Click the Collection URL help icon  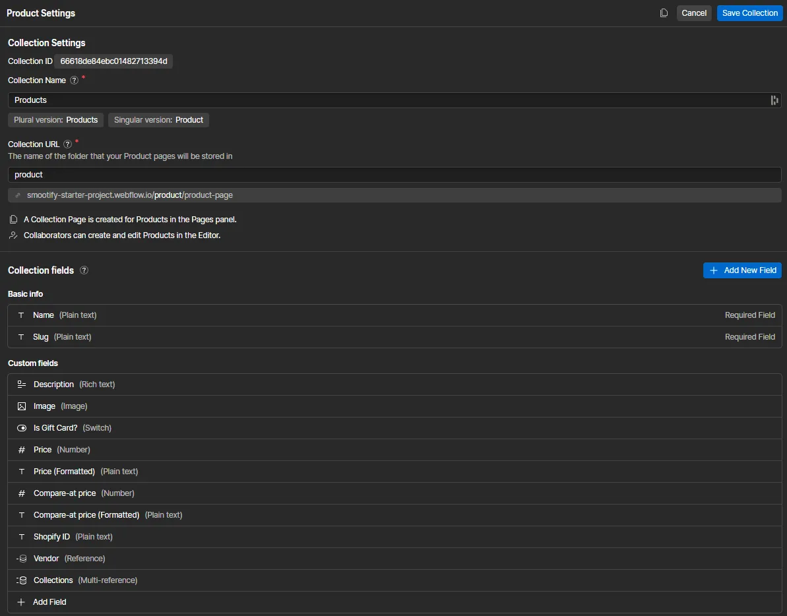pos(67,144)
